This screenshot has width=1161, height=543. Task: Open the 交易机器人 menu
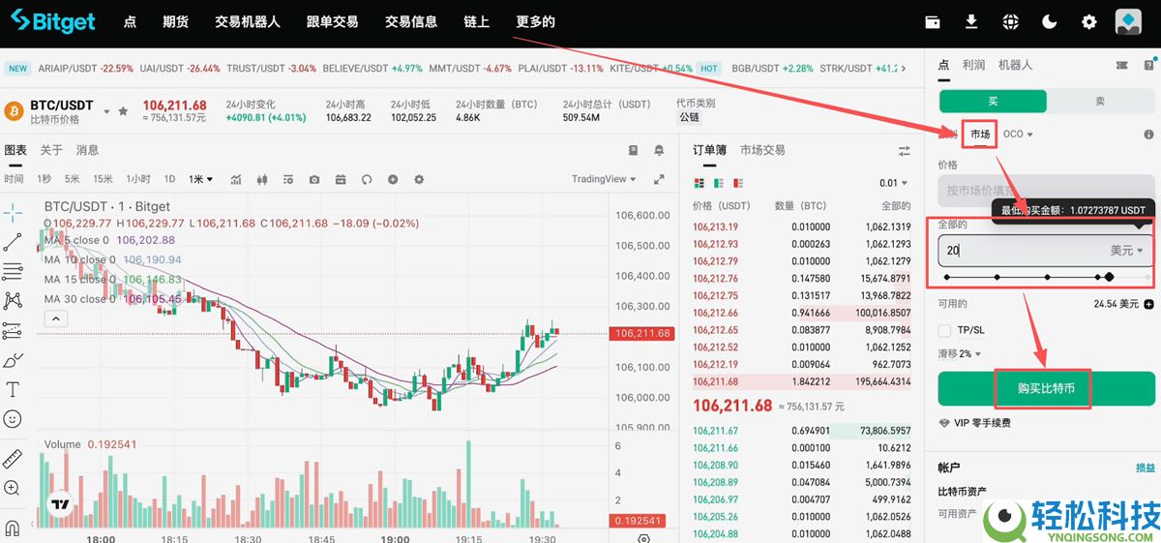[x=248, y=21]
